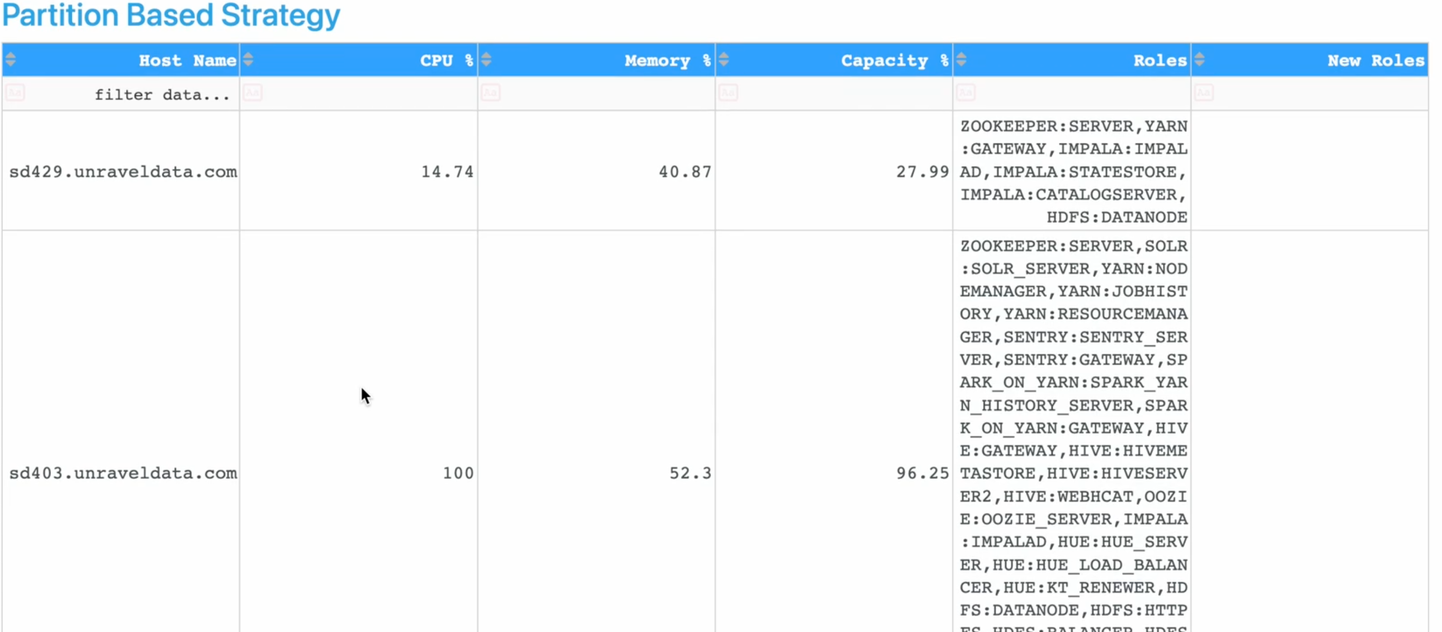Focus the CPU % filter field

tap(359, 94)
